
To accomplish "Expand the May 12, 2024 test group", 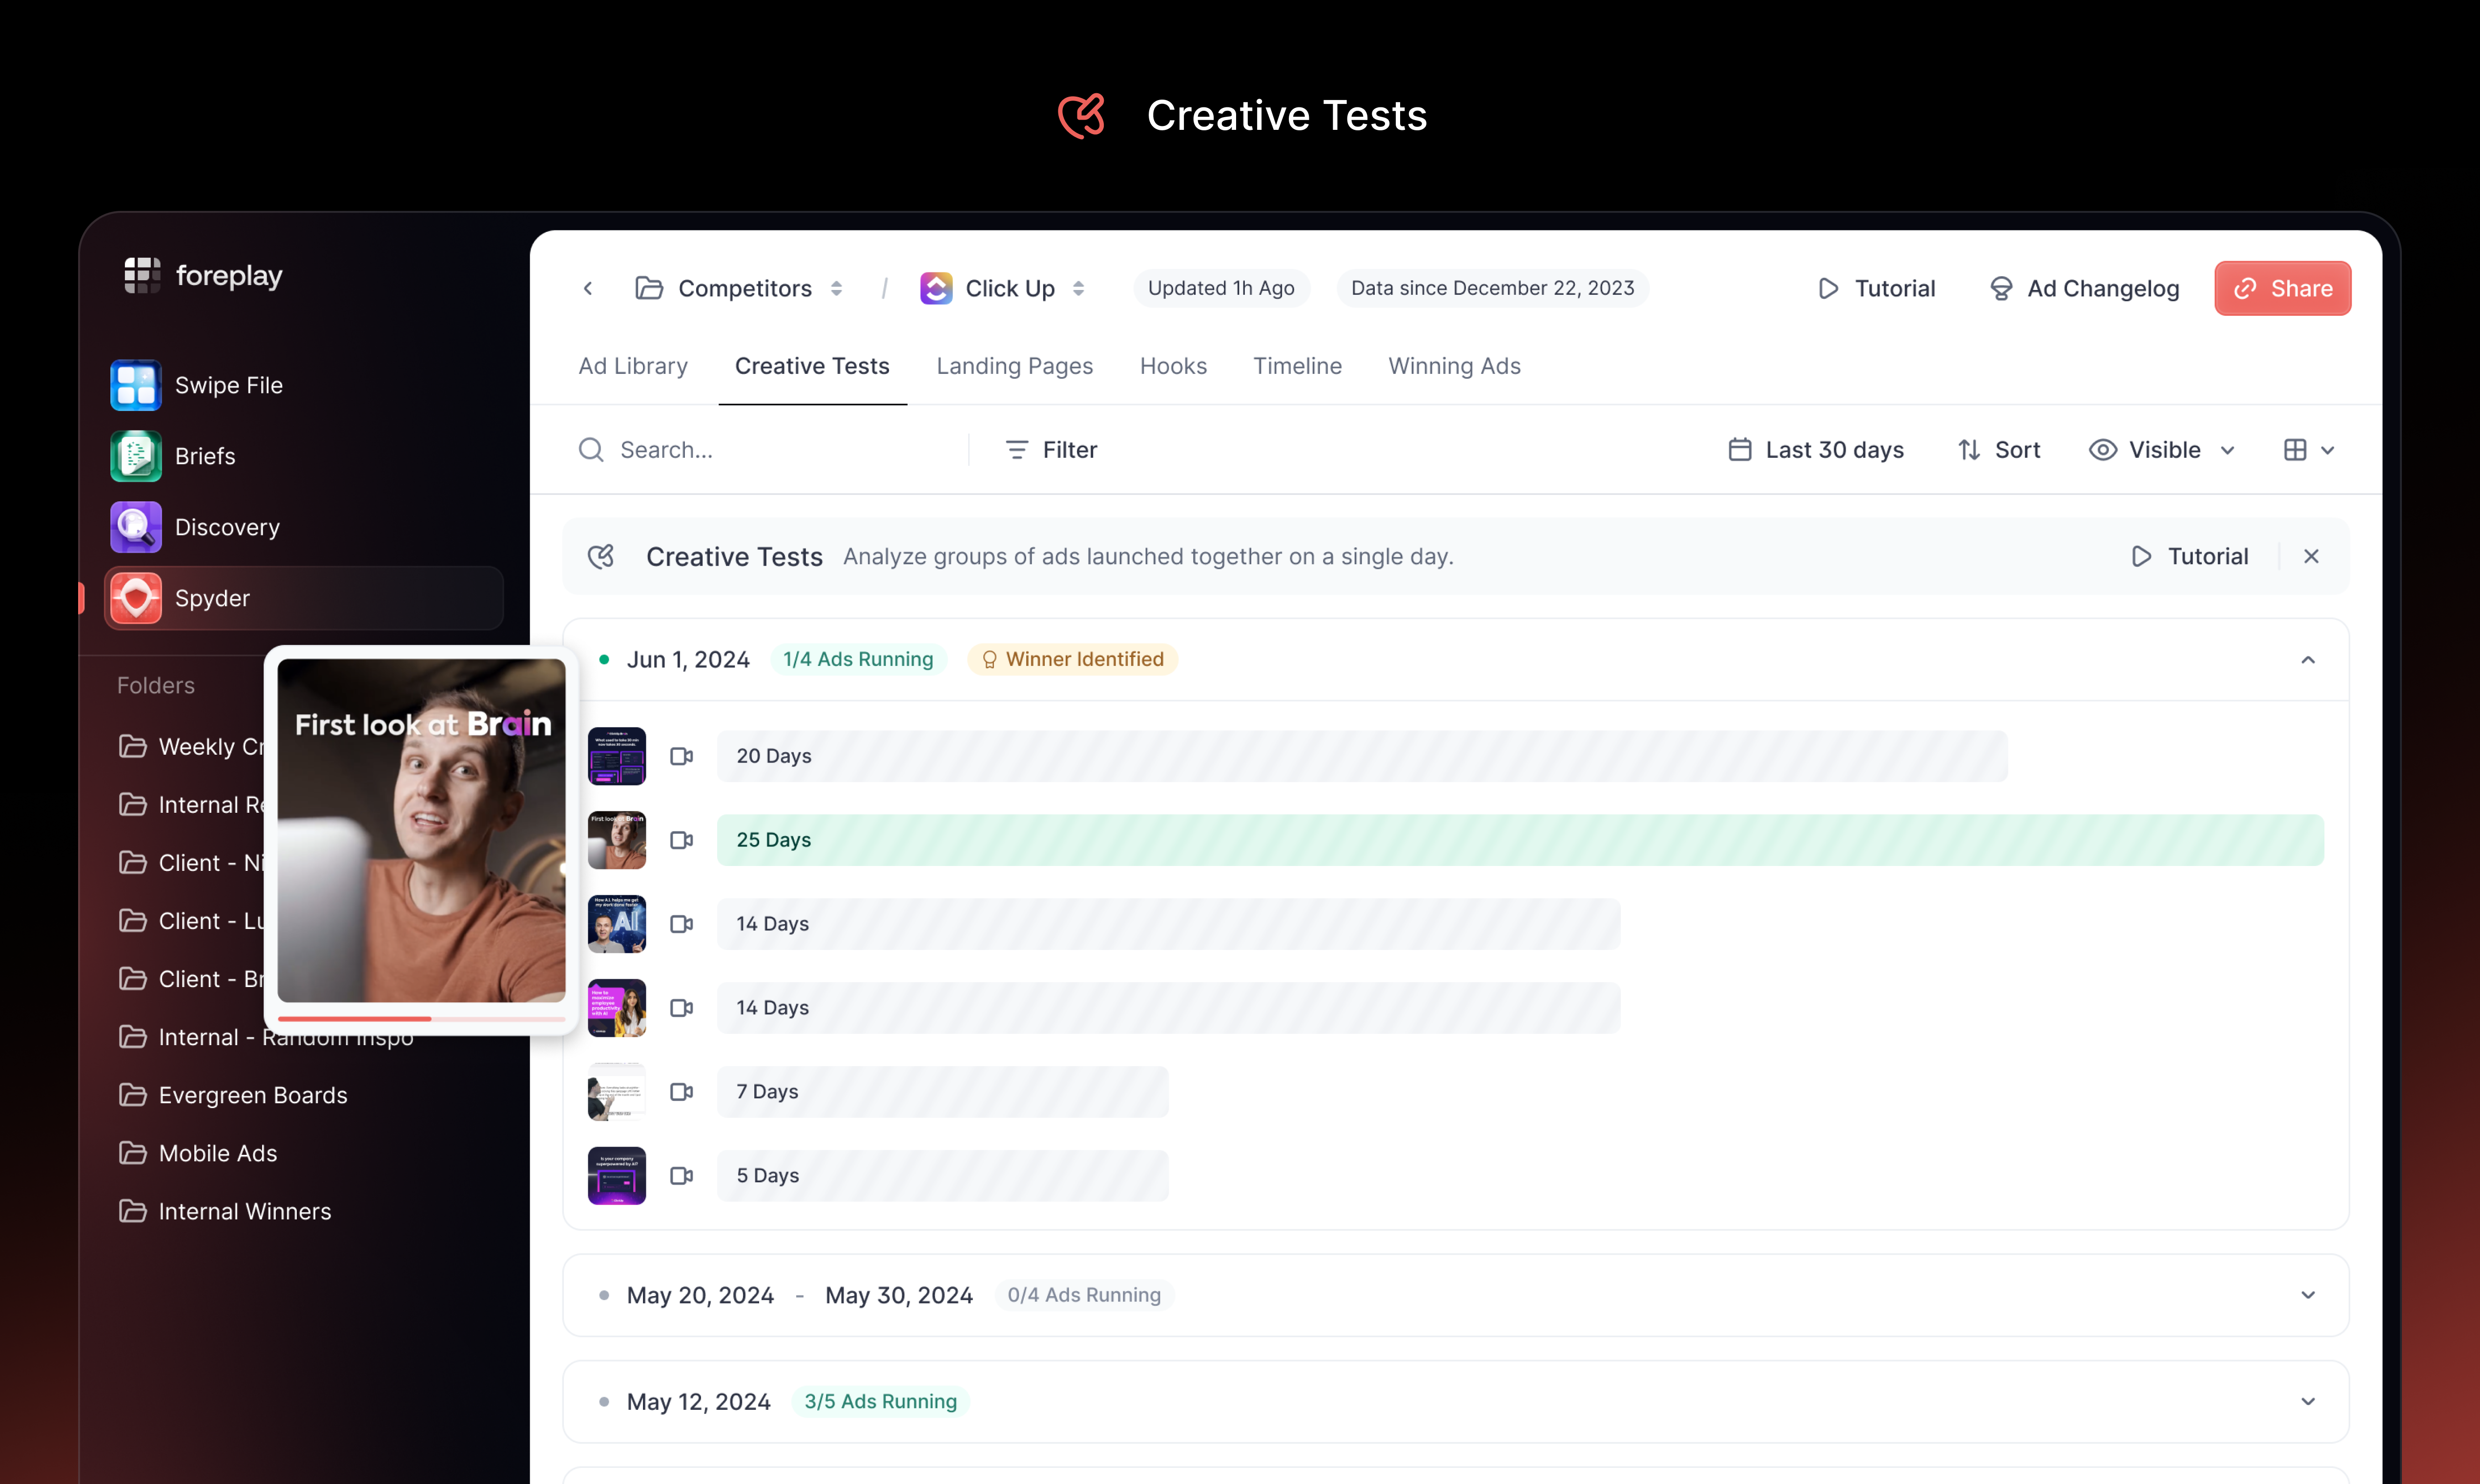I will (2308, 1401).
